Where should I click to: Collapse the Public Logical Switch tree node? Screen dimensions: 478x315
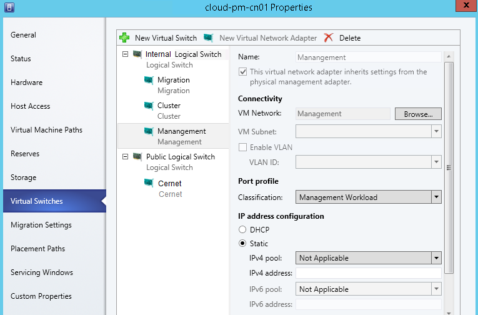pos(126,157)
